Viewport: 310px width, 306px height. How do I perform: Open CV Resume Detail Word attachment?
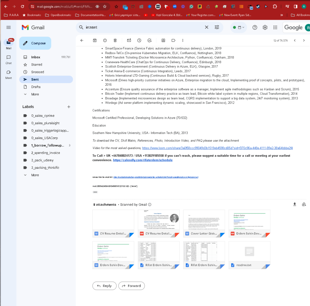point(113,223)
